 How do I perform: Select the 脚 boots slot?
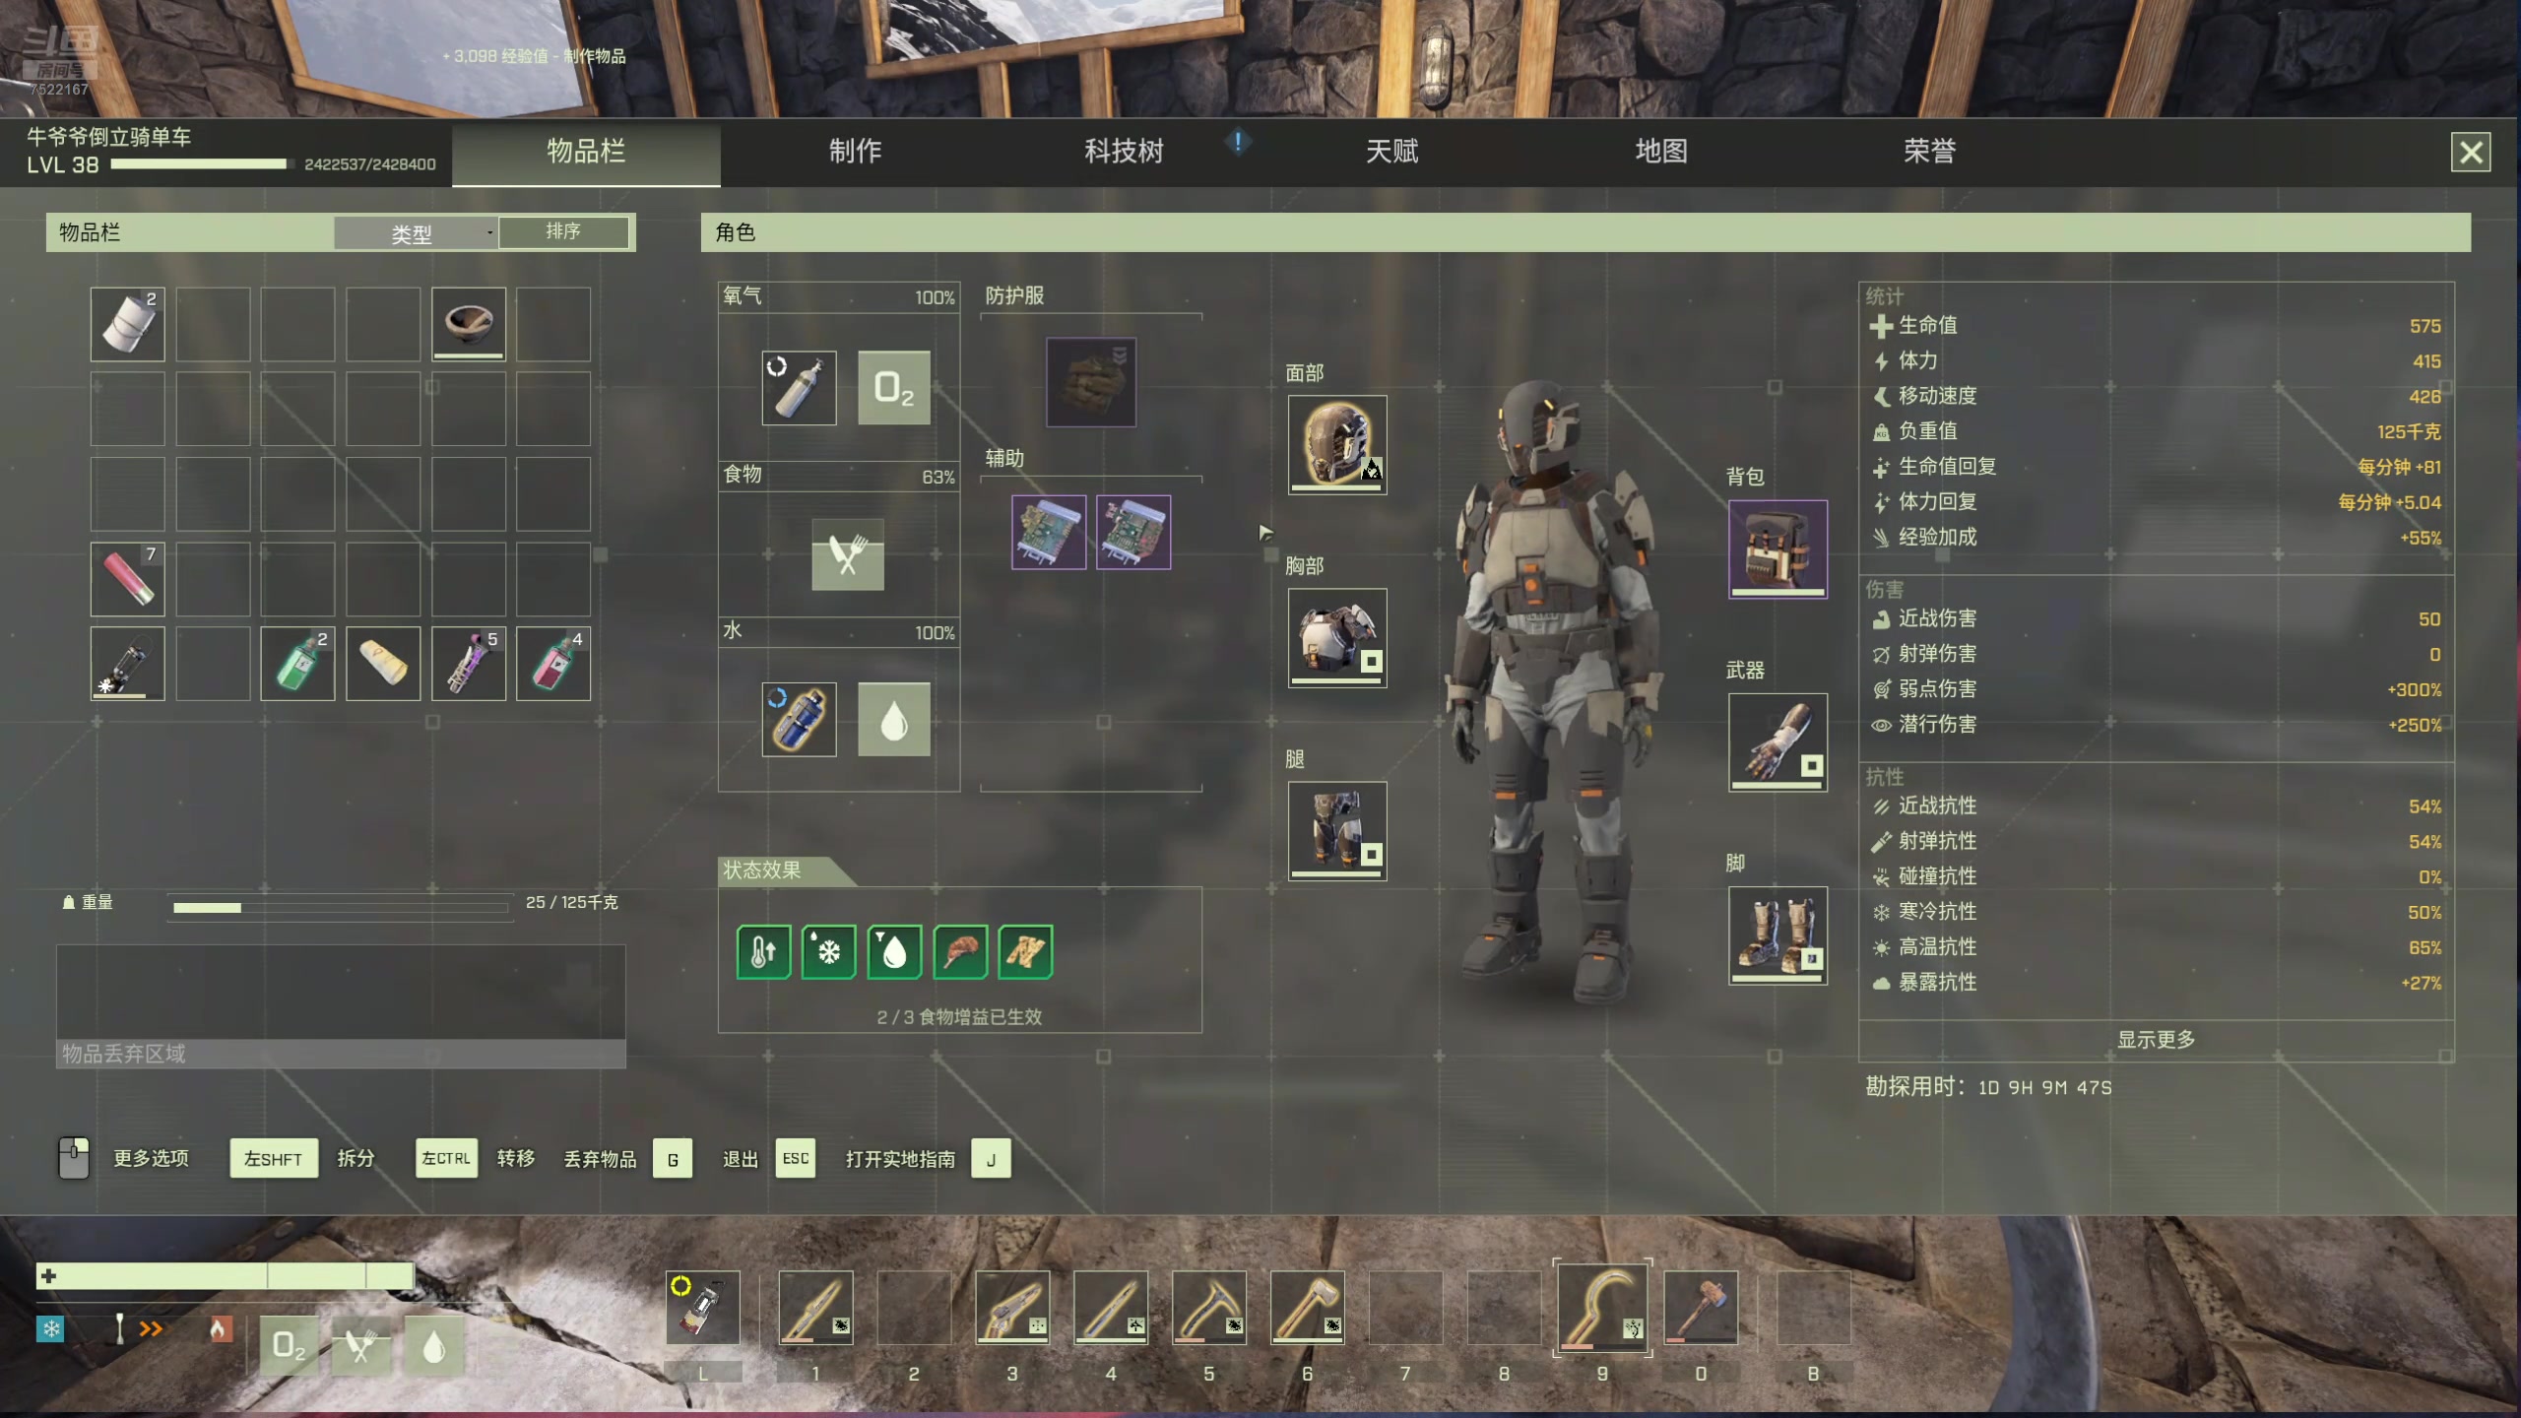(x=1778, y=935)
